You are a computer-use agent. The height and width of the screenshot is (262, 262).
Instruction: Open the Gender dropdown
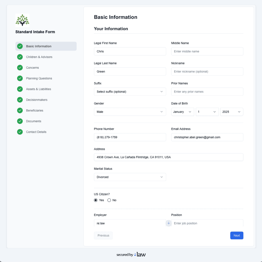tap(130, 112)
